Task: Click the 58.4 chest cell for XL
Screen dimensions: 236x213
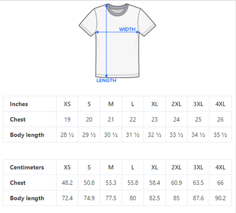Action: (155, 183)
